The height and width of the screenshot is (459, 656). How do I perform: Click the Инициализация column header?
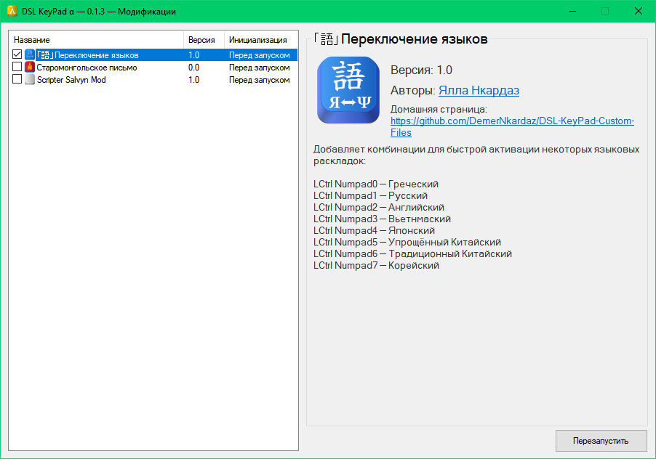pos(259,40)
